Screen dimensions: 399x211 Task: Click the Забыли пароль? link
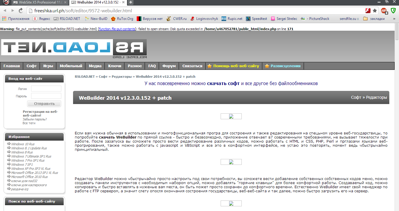[x=35, y=119]
